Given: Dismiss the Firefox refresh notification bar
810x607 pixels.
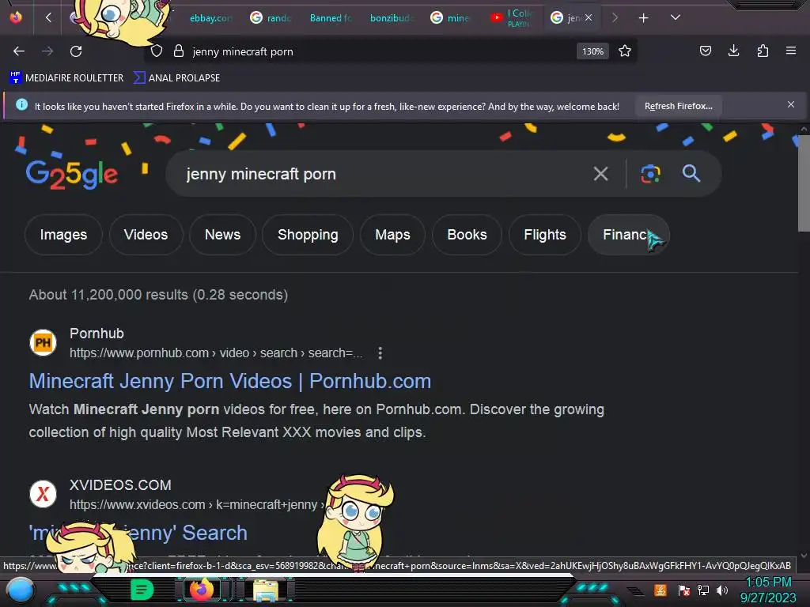Looking at the screenshot, I should (x=791, y=105).
